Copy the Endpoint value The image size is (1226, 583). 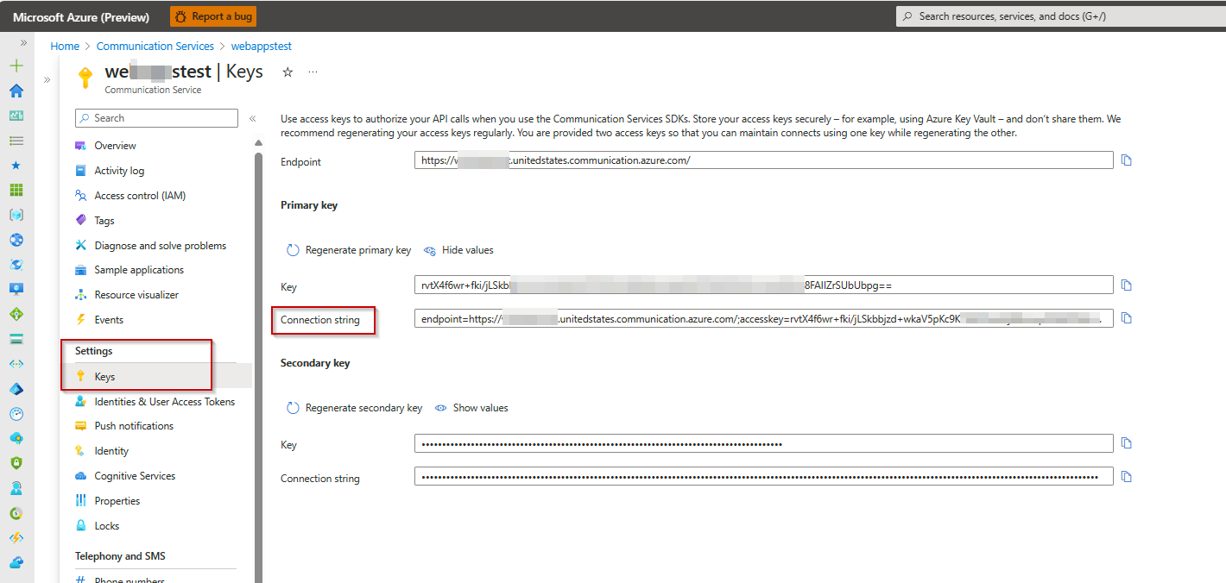[x=1126, y=160]
